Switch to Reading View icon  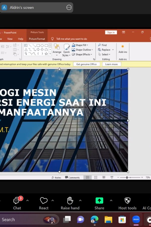[x=104, y=178]
